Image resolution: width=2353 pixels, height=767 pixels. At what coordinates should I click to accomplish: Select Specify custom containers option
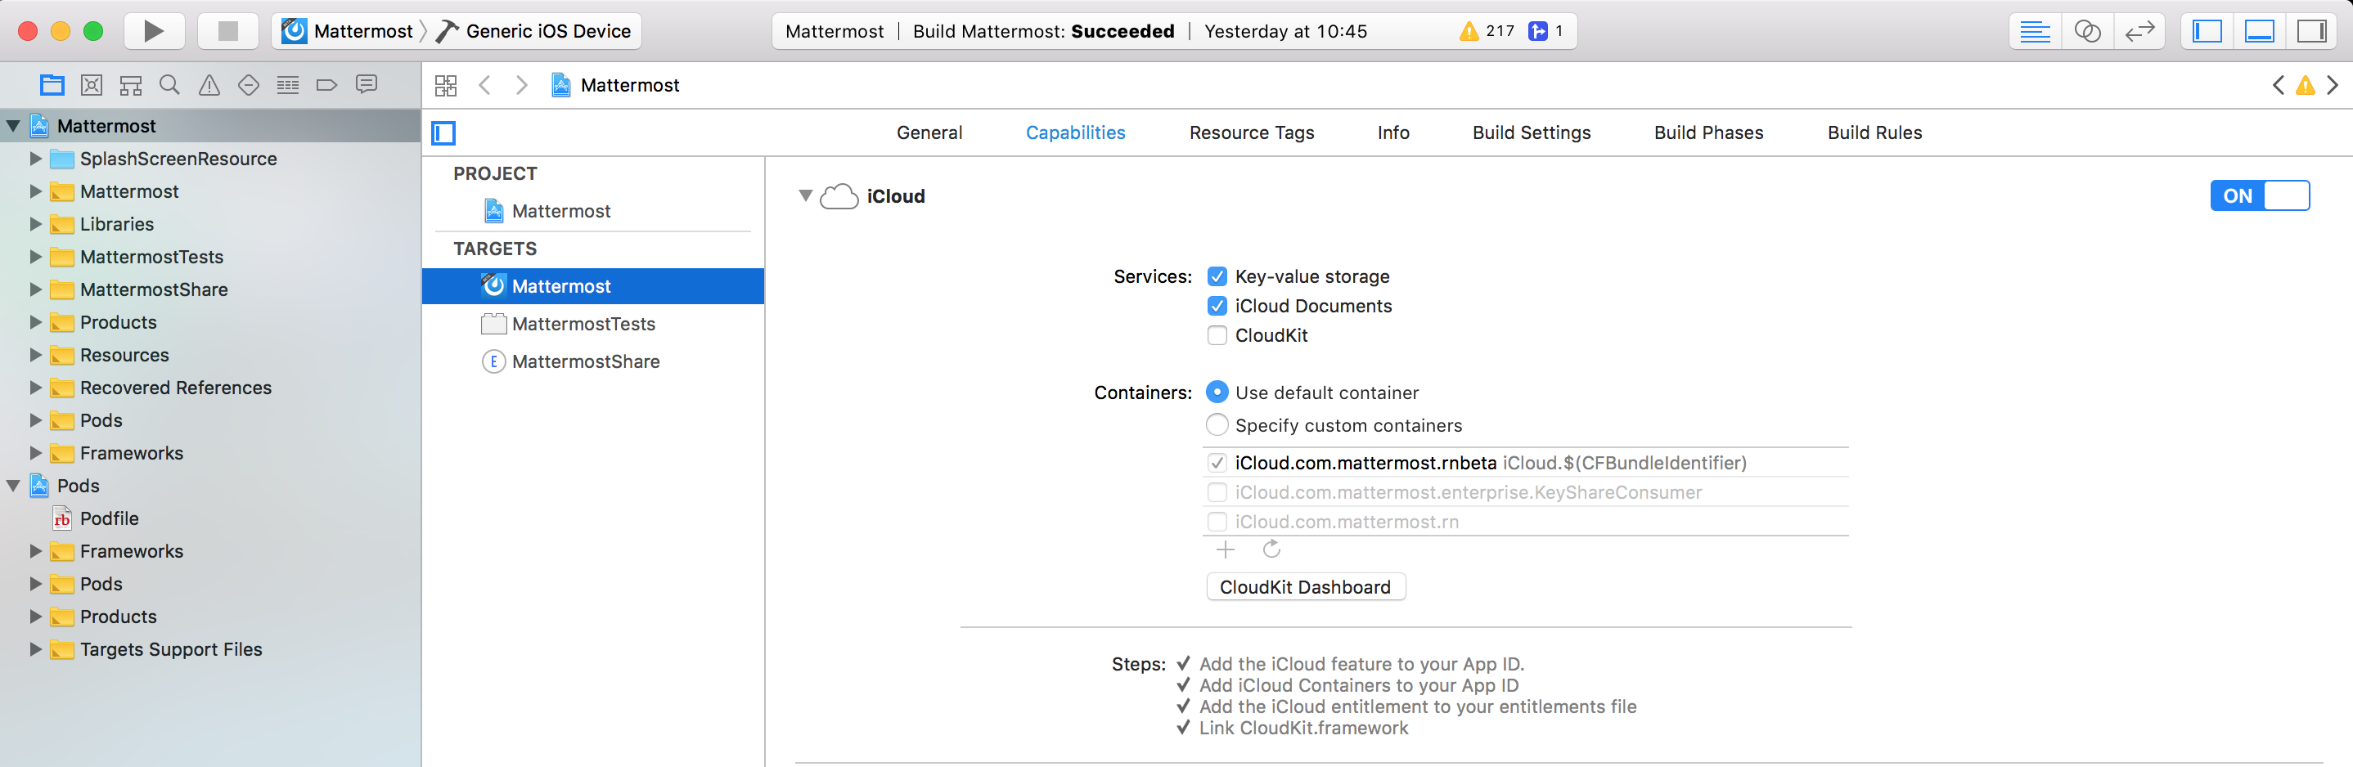(x=1217, y=424)
